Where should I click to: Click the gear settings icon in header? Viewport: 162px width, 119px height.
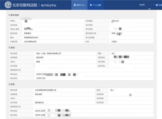pyautogui.click(x=157, y=5)
